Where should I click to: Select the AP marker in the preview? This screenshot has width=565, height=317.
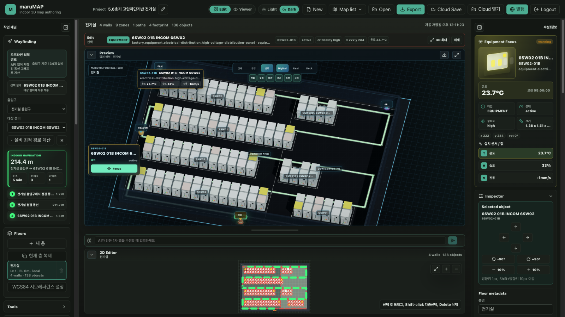click(x=386, y=105)
